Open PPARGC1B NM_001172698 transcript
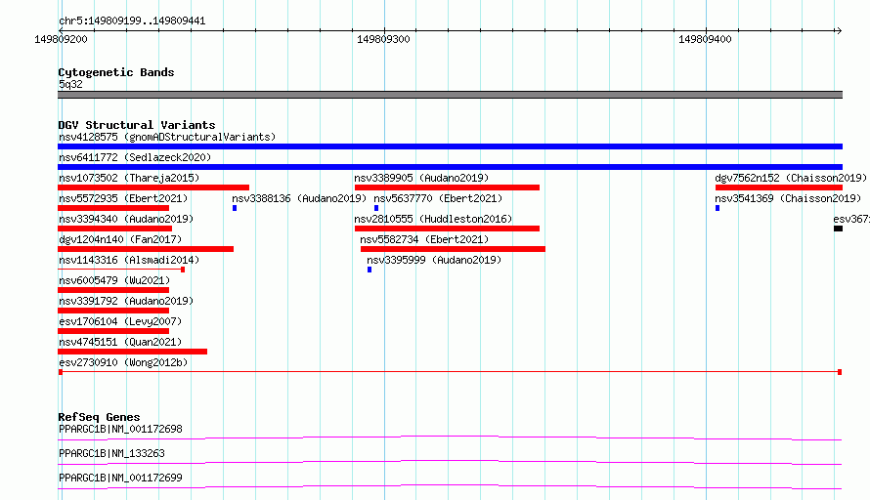 click(x=120, y=429)
